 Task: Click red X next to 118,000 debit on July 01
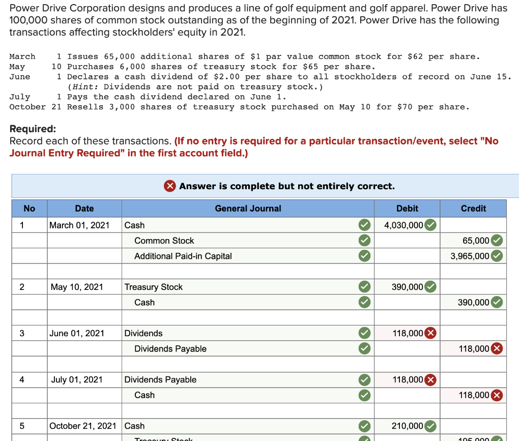click(430, 379)
